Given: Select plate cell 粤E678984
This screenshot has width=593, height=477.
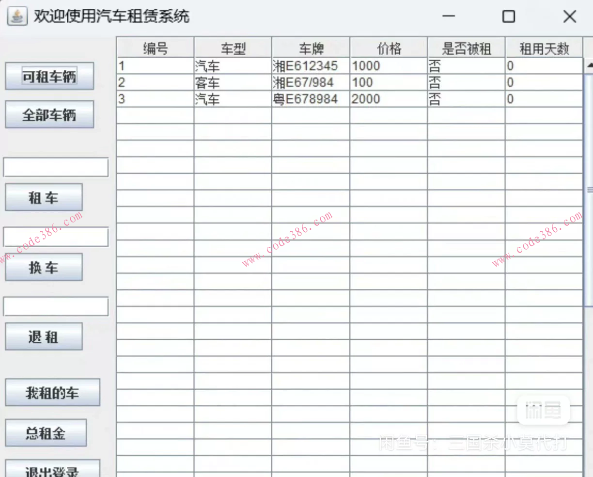Looking at the screenshot, I should coord(311,99).
